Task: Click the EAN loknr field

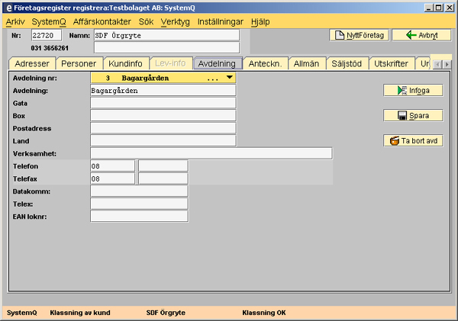Action: point(138,217)
